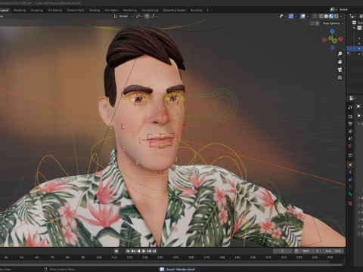Open the Global transform orientation dropdown
This screenshot has width=363, height=272.
coord(123,17)
